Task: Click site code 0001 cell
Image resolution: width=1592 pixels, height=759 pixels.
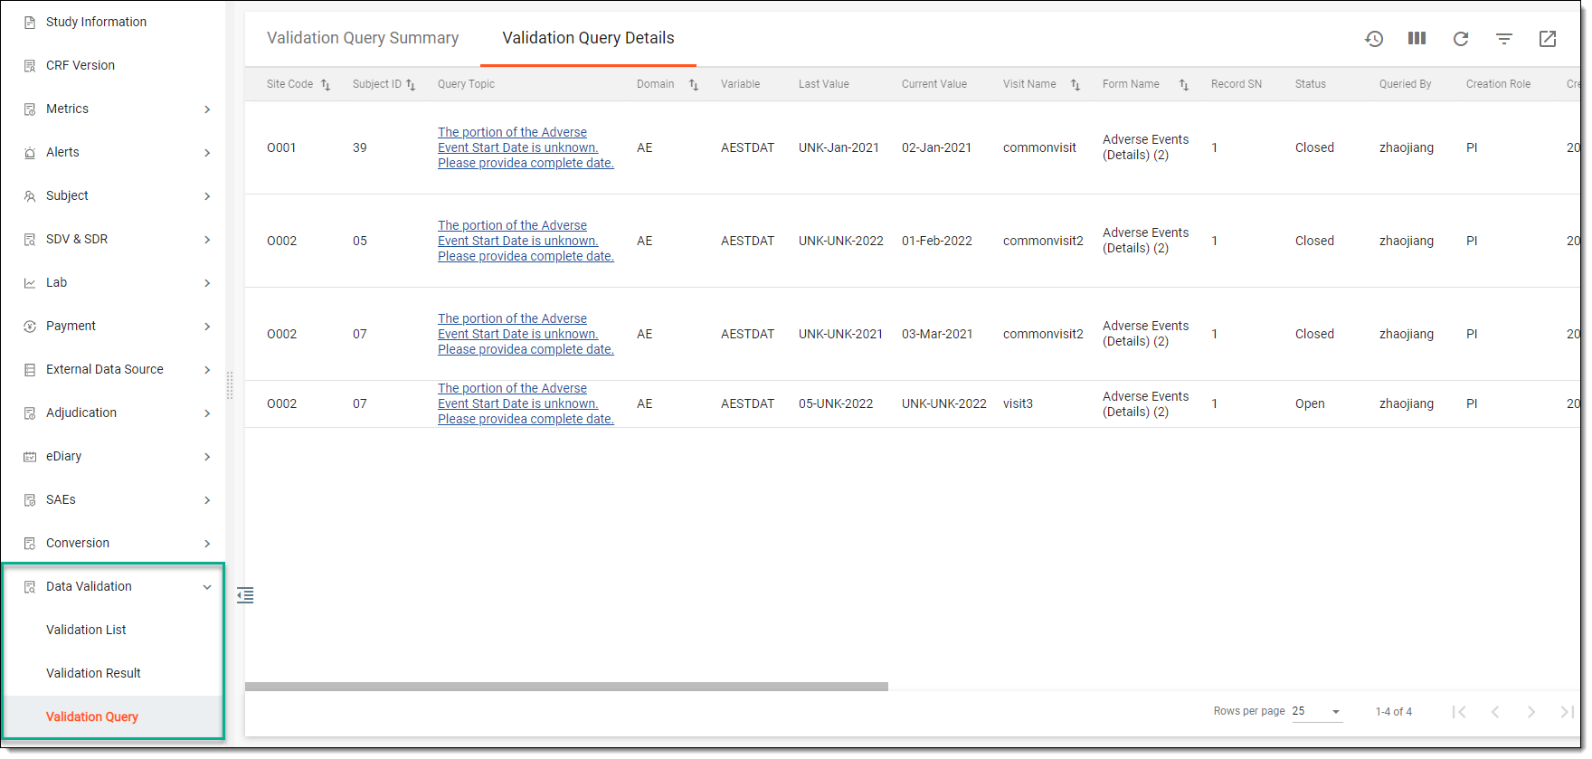Action: point(281,147)
